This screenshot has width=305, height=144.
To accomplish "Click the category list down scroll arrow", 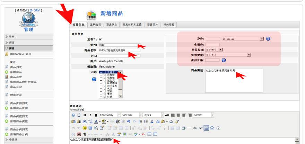I will tap(120, 96).
